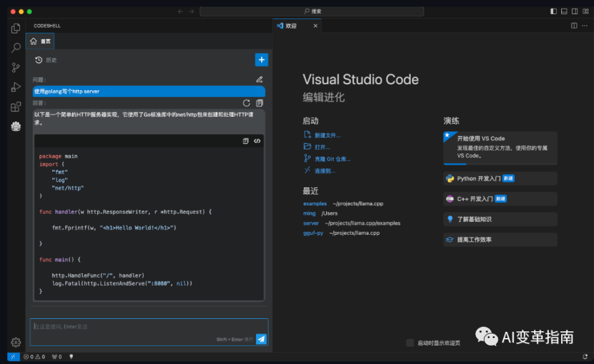Open Run and Debug view
The height and width of the screenshot is (364, 594).
[x=16, y=87]
